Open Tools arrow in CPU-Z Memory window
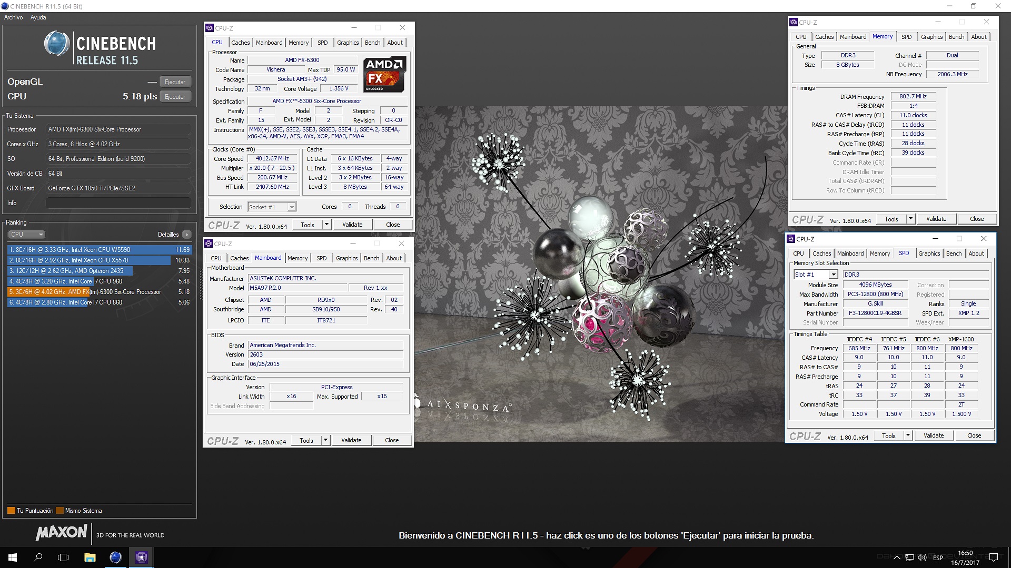 click(910, 219)
